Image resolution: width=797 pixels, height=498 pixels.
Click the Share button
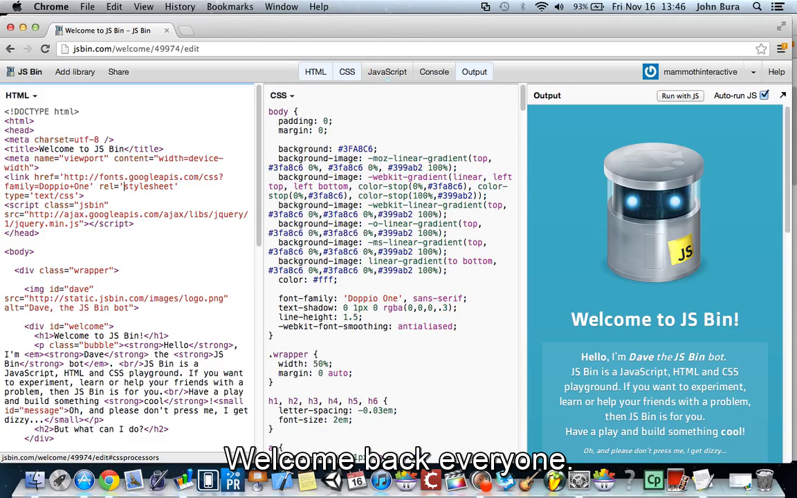118,72
